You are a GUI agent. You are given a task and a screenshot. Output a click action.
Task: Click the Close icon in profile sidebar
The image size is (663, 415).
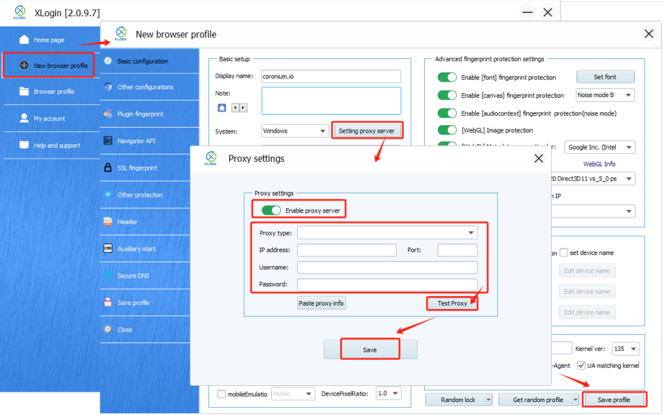(108, 329)
